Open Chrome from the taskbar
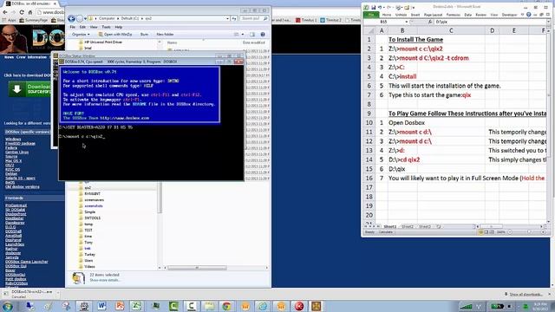 click(226, 306)
